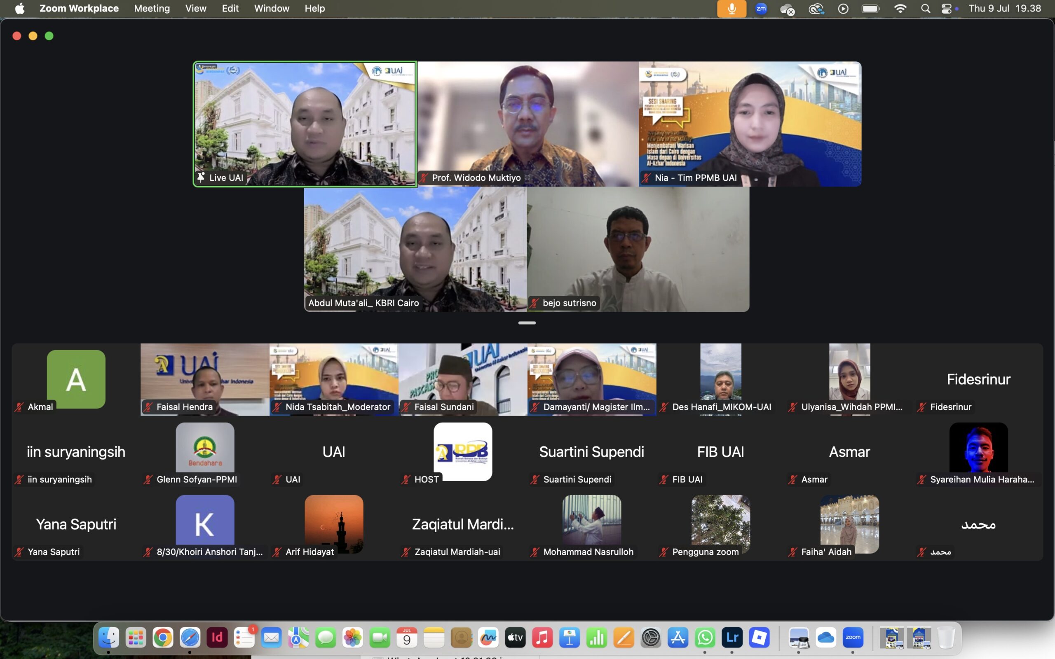1055x659 pixels.
Task: Open Maps from the Dock
Action: coord(299,638)
